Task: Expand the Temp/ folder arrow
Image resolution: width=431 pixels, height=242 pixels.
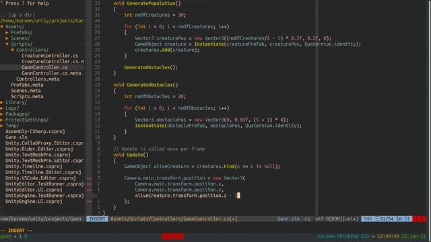Action: (1, 126)
